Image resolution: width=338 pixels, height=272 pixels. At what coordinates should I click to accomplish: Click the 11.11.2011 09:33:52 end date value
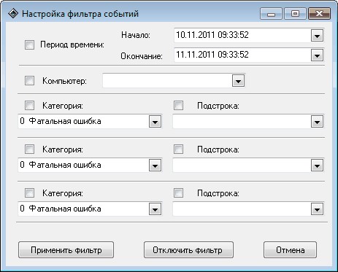pos(212,55)
